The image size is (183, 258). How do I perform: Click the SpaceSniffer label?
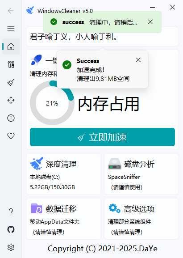124,177
